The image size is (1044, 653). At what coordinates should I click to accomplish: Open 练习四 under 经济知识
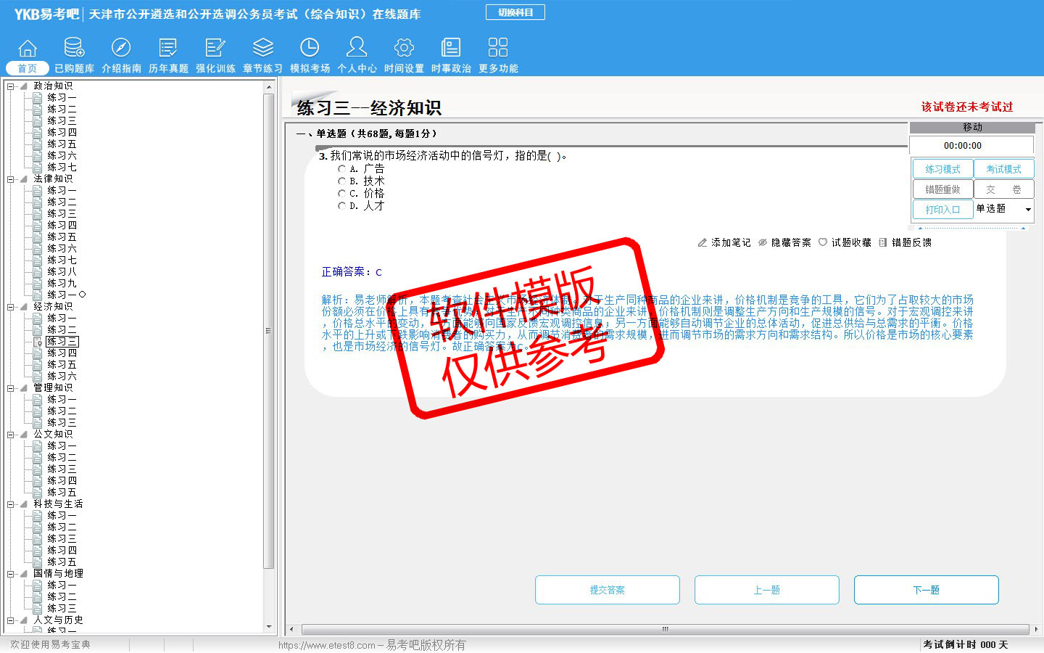point(62,353)
